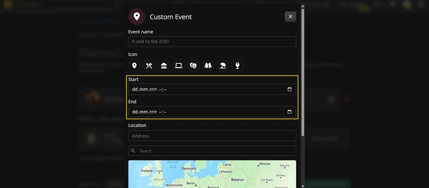Choose the wine glass icon
Image resolution: width=429 pixels, height=188 pixels.
point(238,66)
